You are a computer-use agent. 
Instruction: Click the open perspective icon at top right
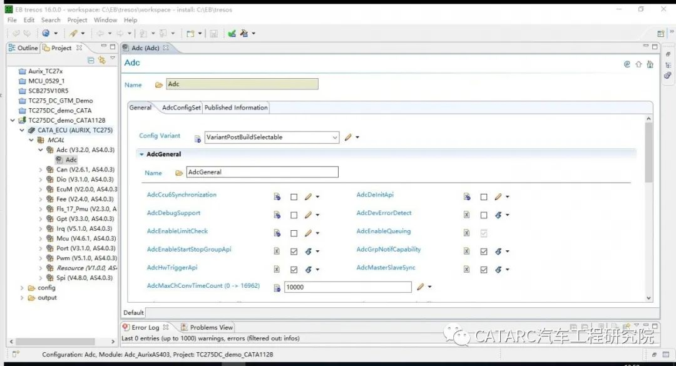point(660,34)
